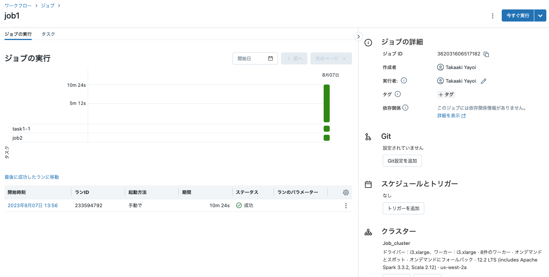
Task: Collapse the job details side panel
Action: 358,37
